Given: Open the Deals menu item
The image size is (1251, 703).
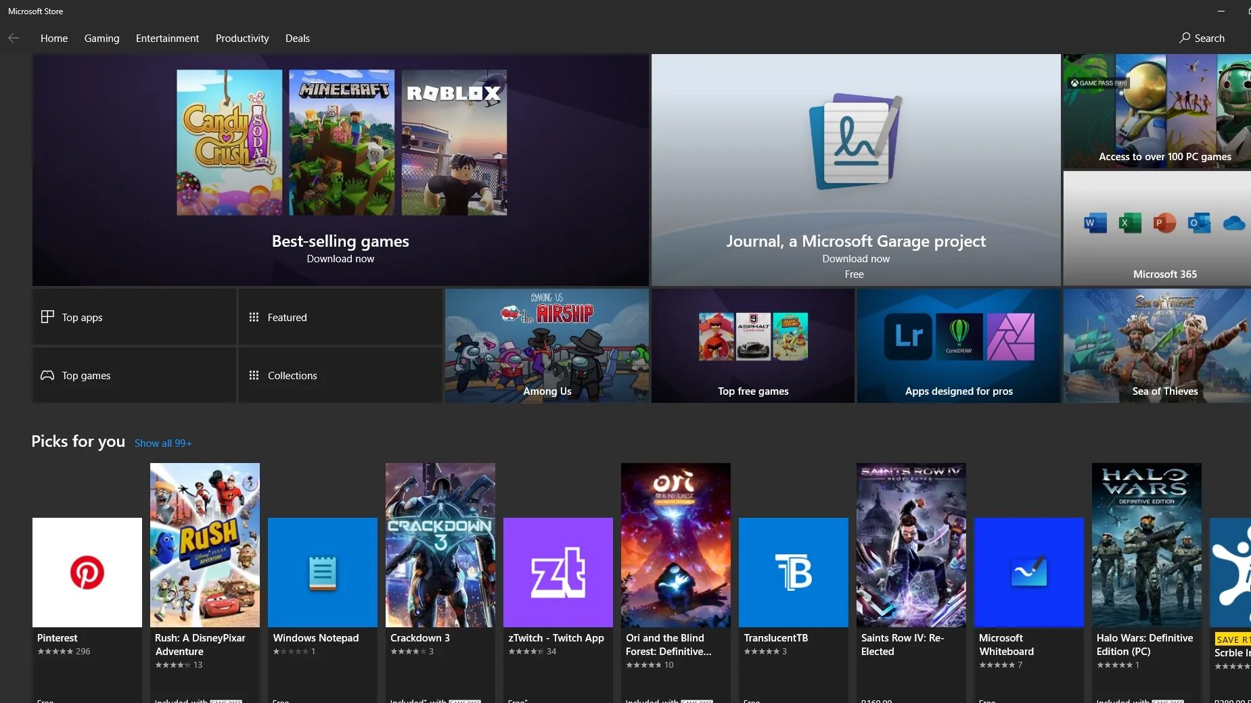Looking at the screenshot, I should coord(297,38).
